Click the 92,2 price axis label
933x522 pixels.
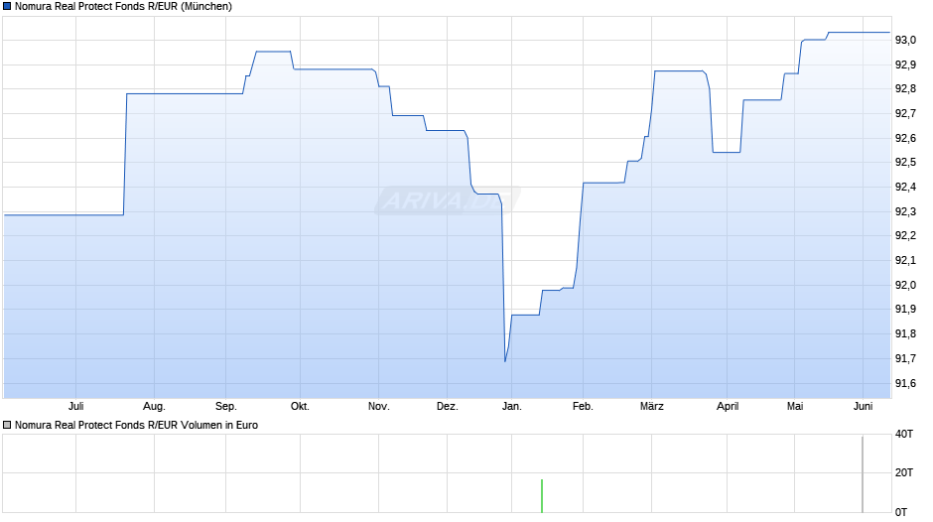[905, 236]
